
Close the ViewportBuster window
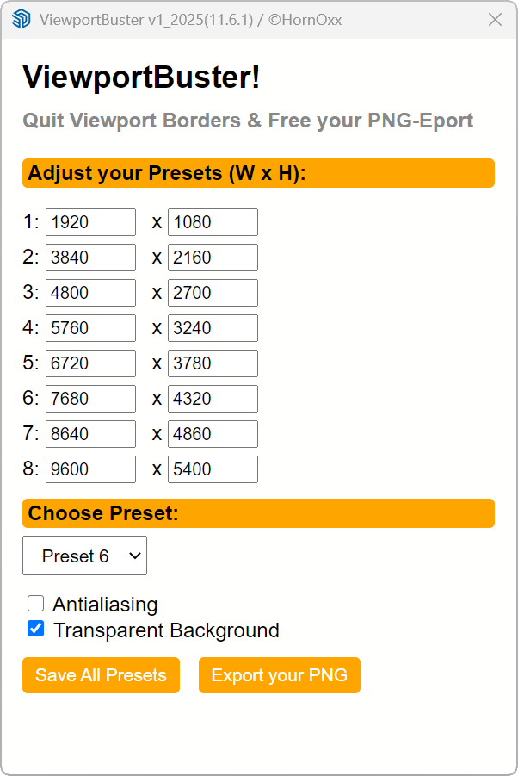click(495, 19)
